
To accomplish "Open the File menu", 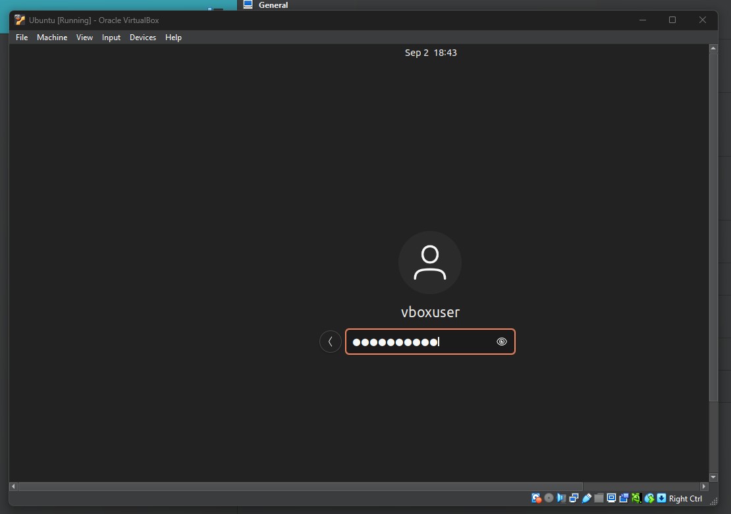I will (x=22, y=38).
